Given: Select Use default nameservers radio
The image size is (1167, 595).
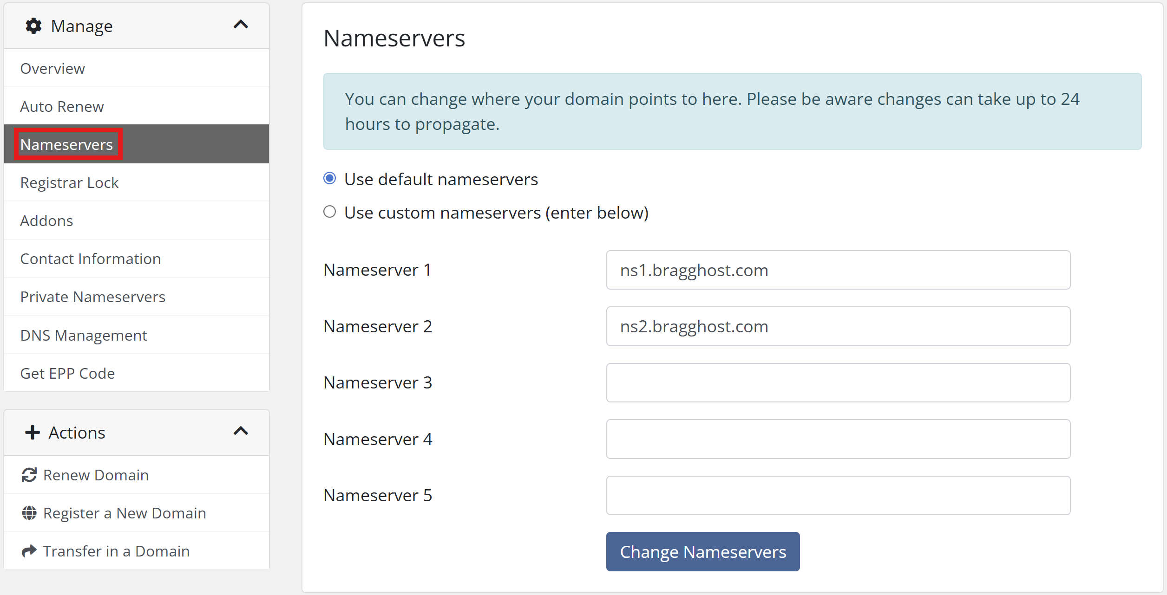Looking at the screenshot, I should coord(330,179).
